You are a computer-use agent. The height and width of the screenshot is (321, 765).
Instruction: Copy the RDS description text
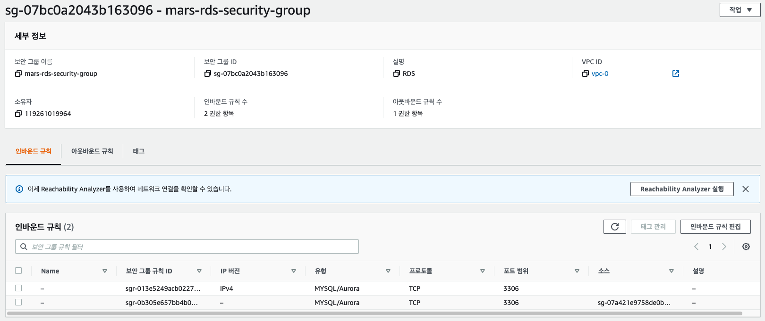coord(396,74)
